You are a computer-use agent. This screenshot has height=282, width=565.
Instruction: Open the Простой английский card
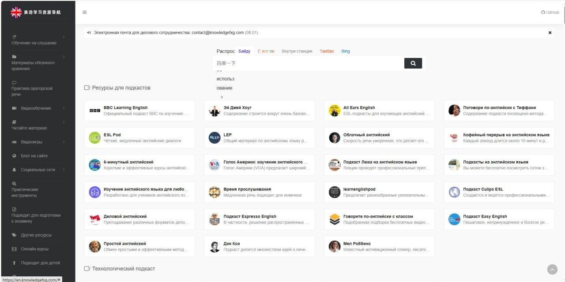click(139, 246)
